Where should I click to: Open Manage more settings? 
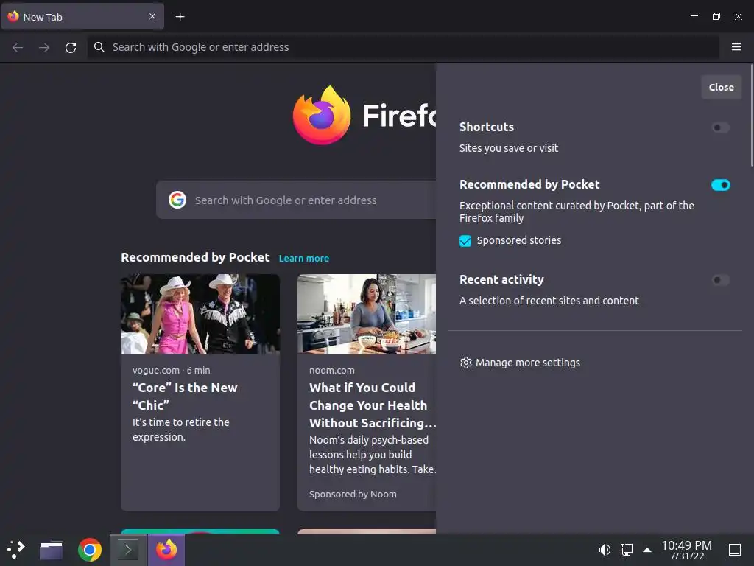(x=521, y=363)
